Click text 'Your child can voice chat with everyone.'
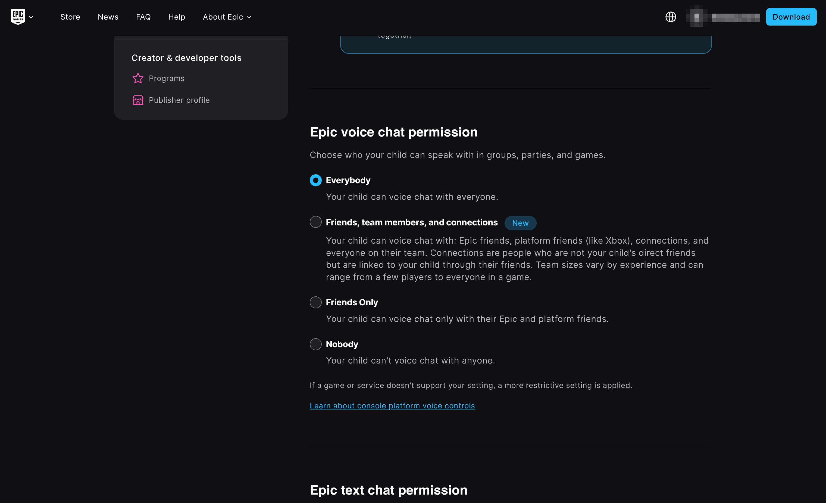The width and height of the screenshot is (826, 503). [412, 197]
